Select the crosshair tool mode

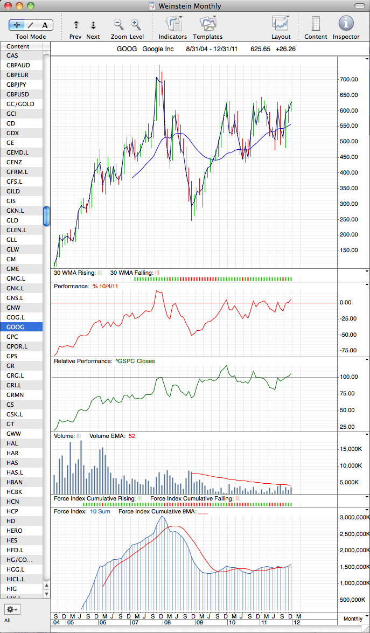coord(16,25)
